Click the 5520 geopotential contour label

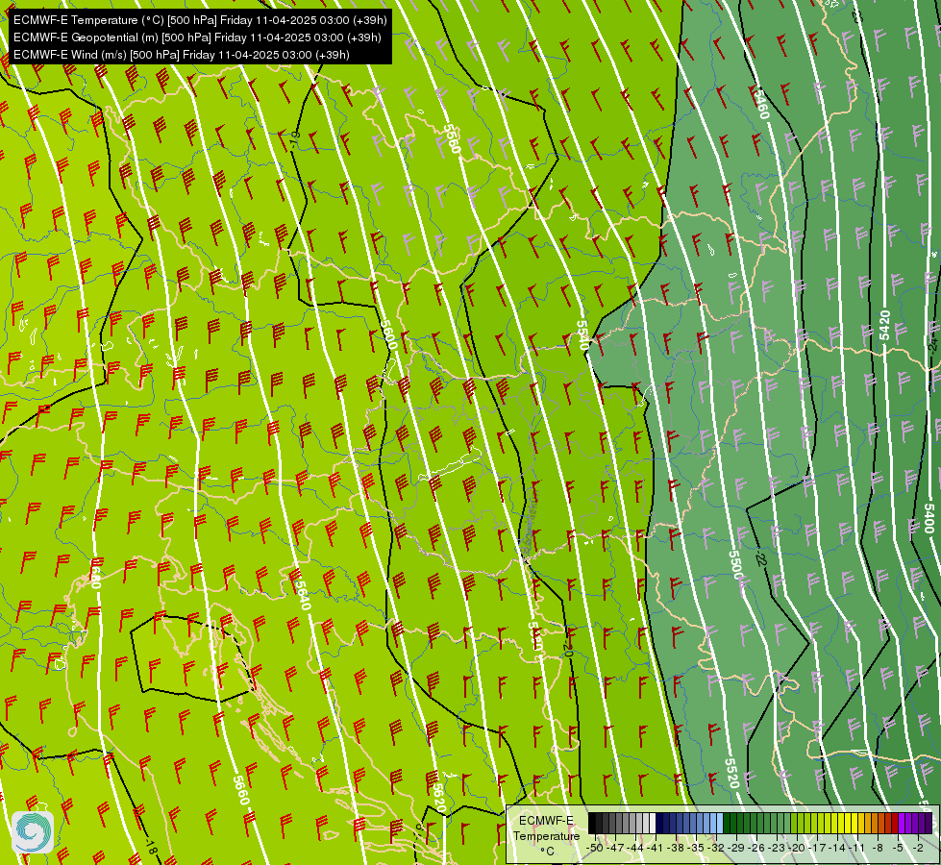point(731,773)
